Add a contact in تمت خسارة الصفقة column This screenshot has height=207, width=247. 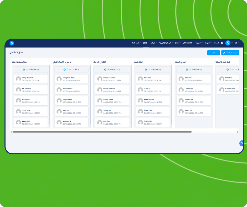228,69
